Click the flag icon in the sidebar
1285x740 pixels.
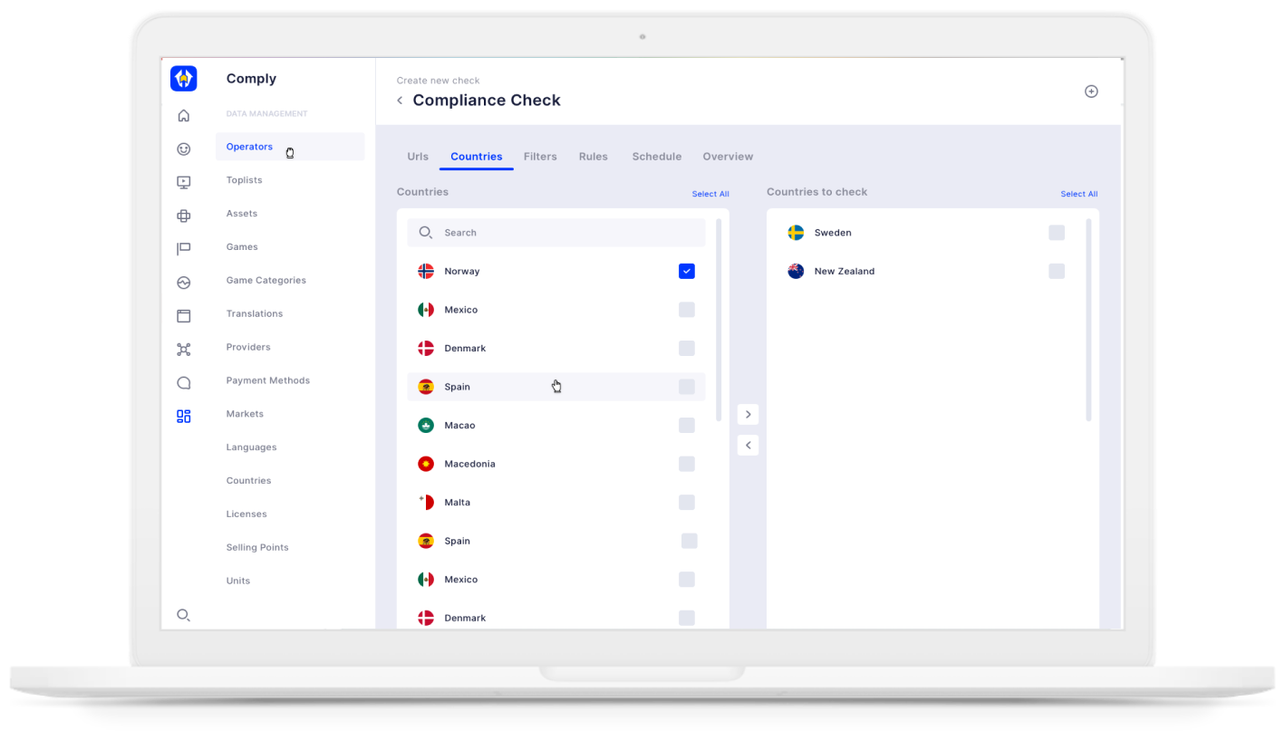coord(184,249)
